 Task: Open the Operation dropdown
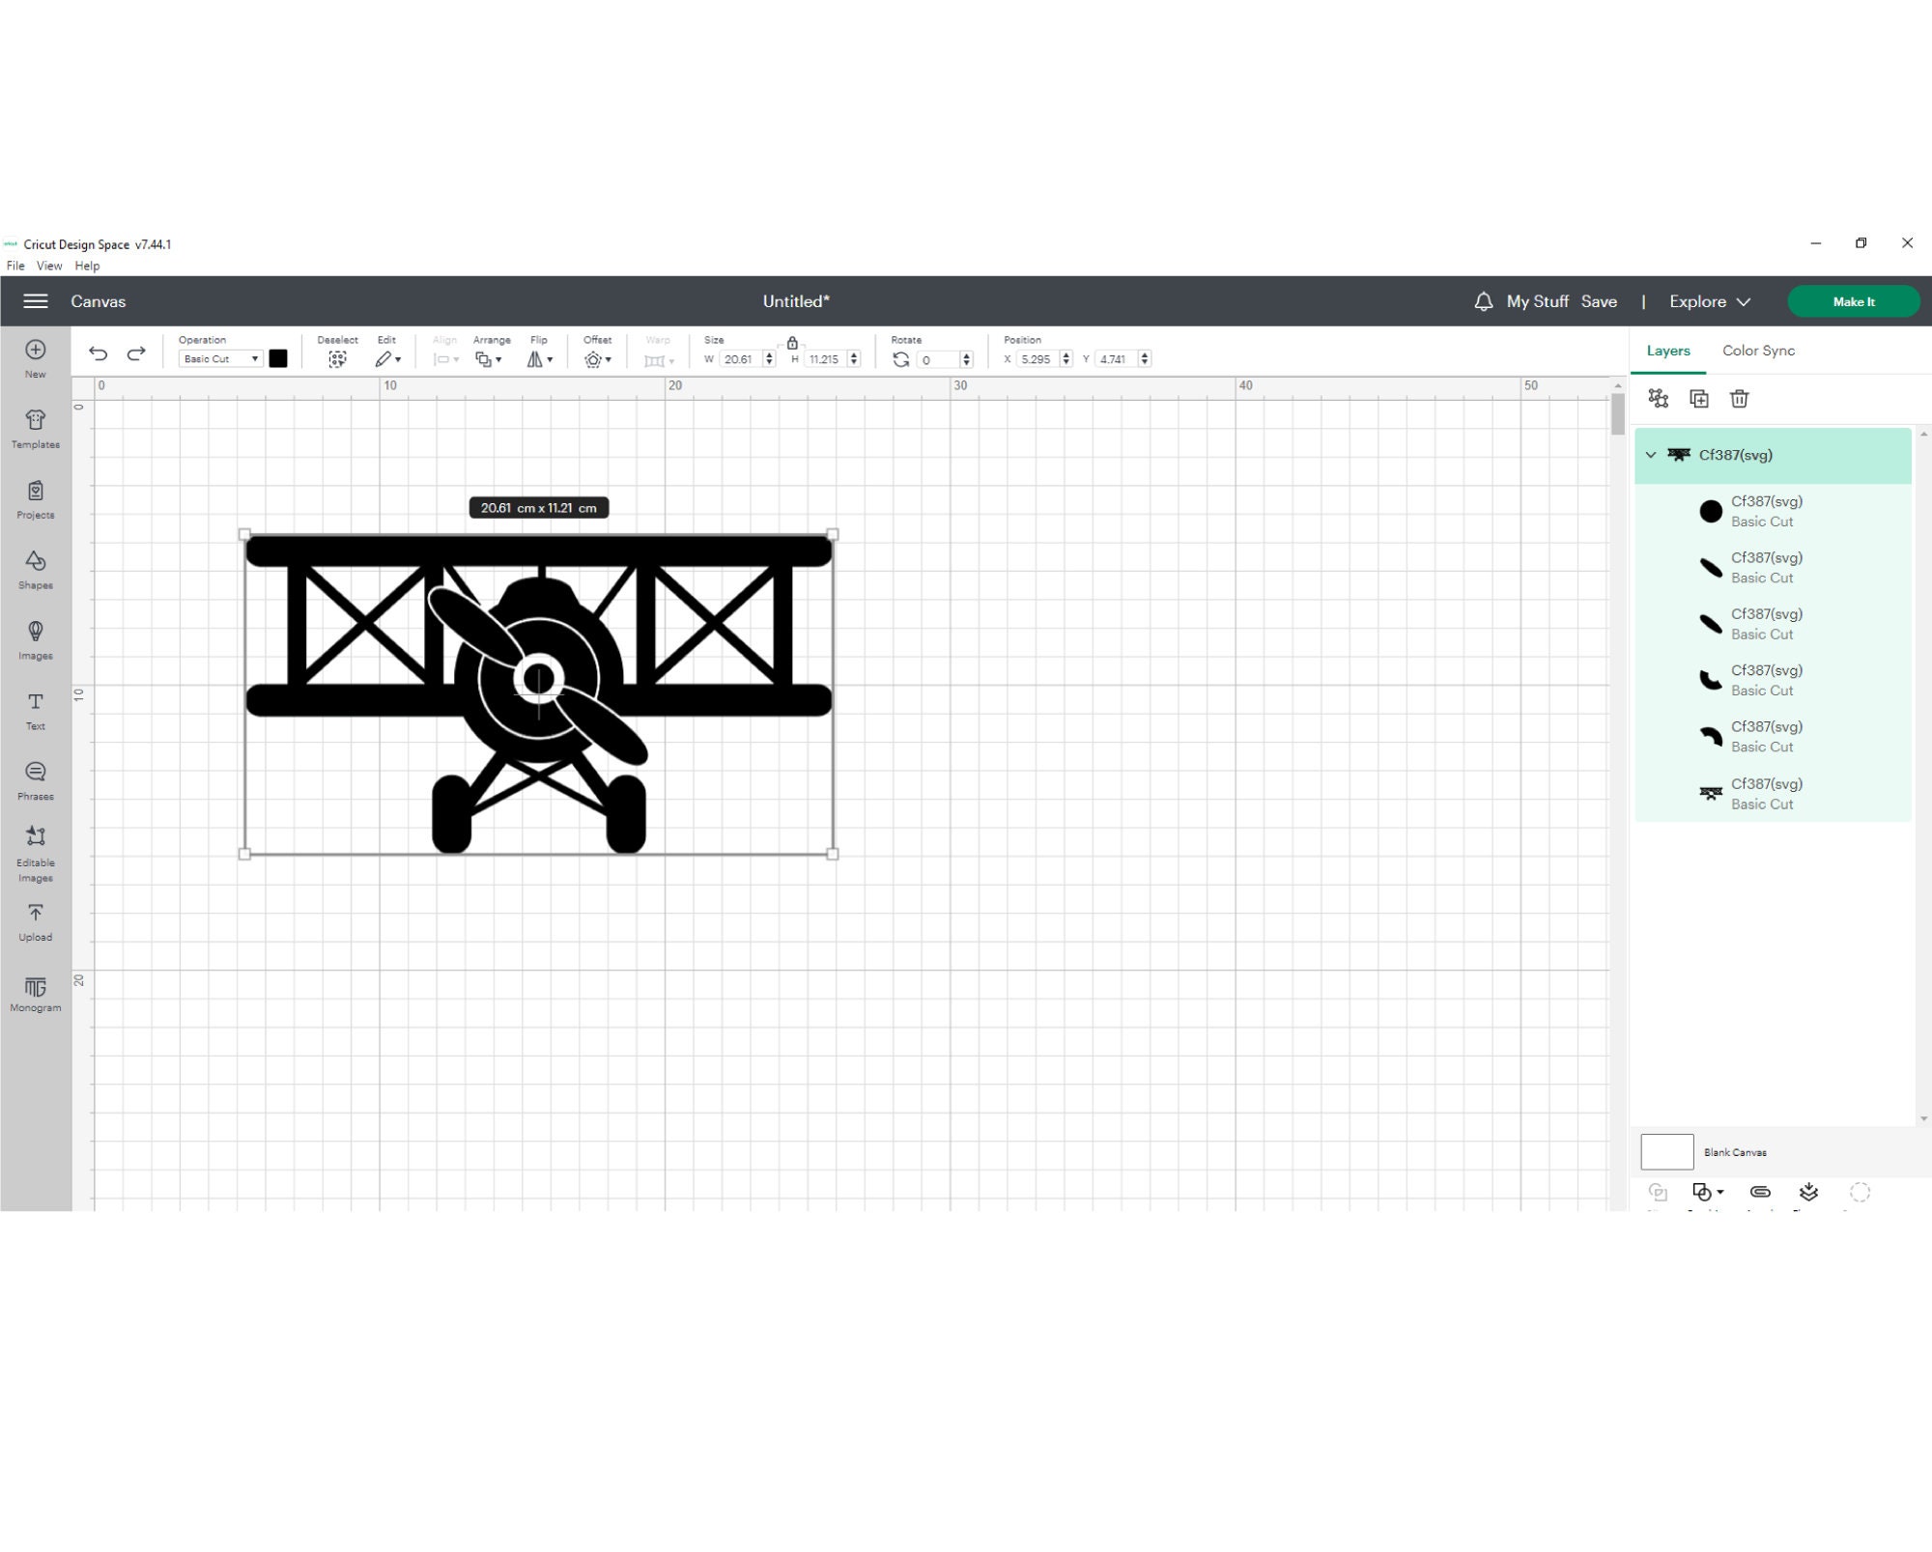[x=220, y=358]
